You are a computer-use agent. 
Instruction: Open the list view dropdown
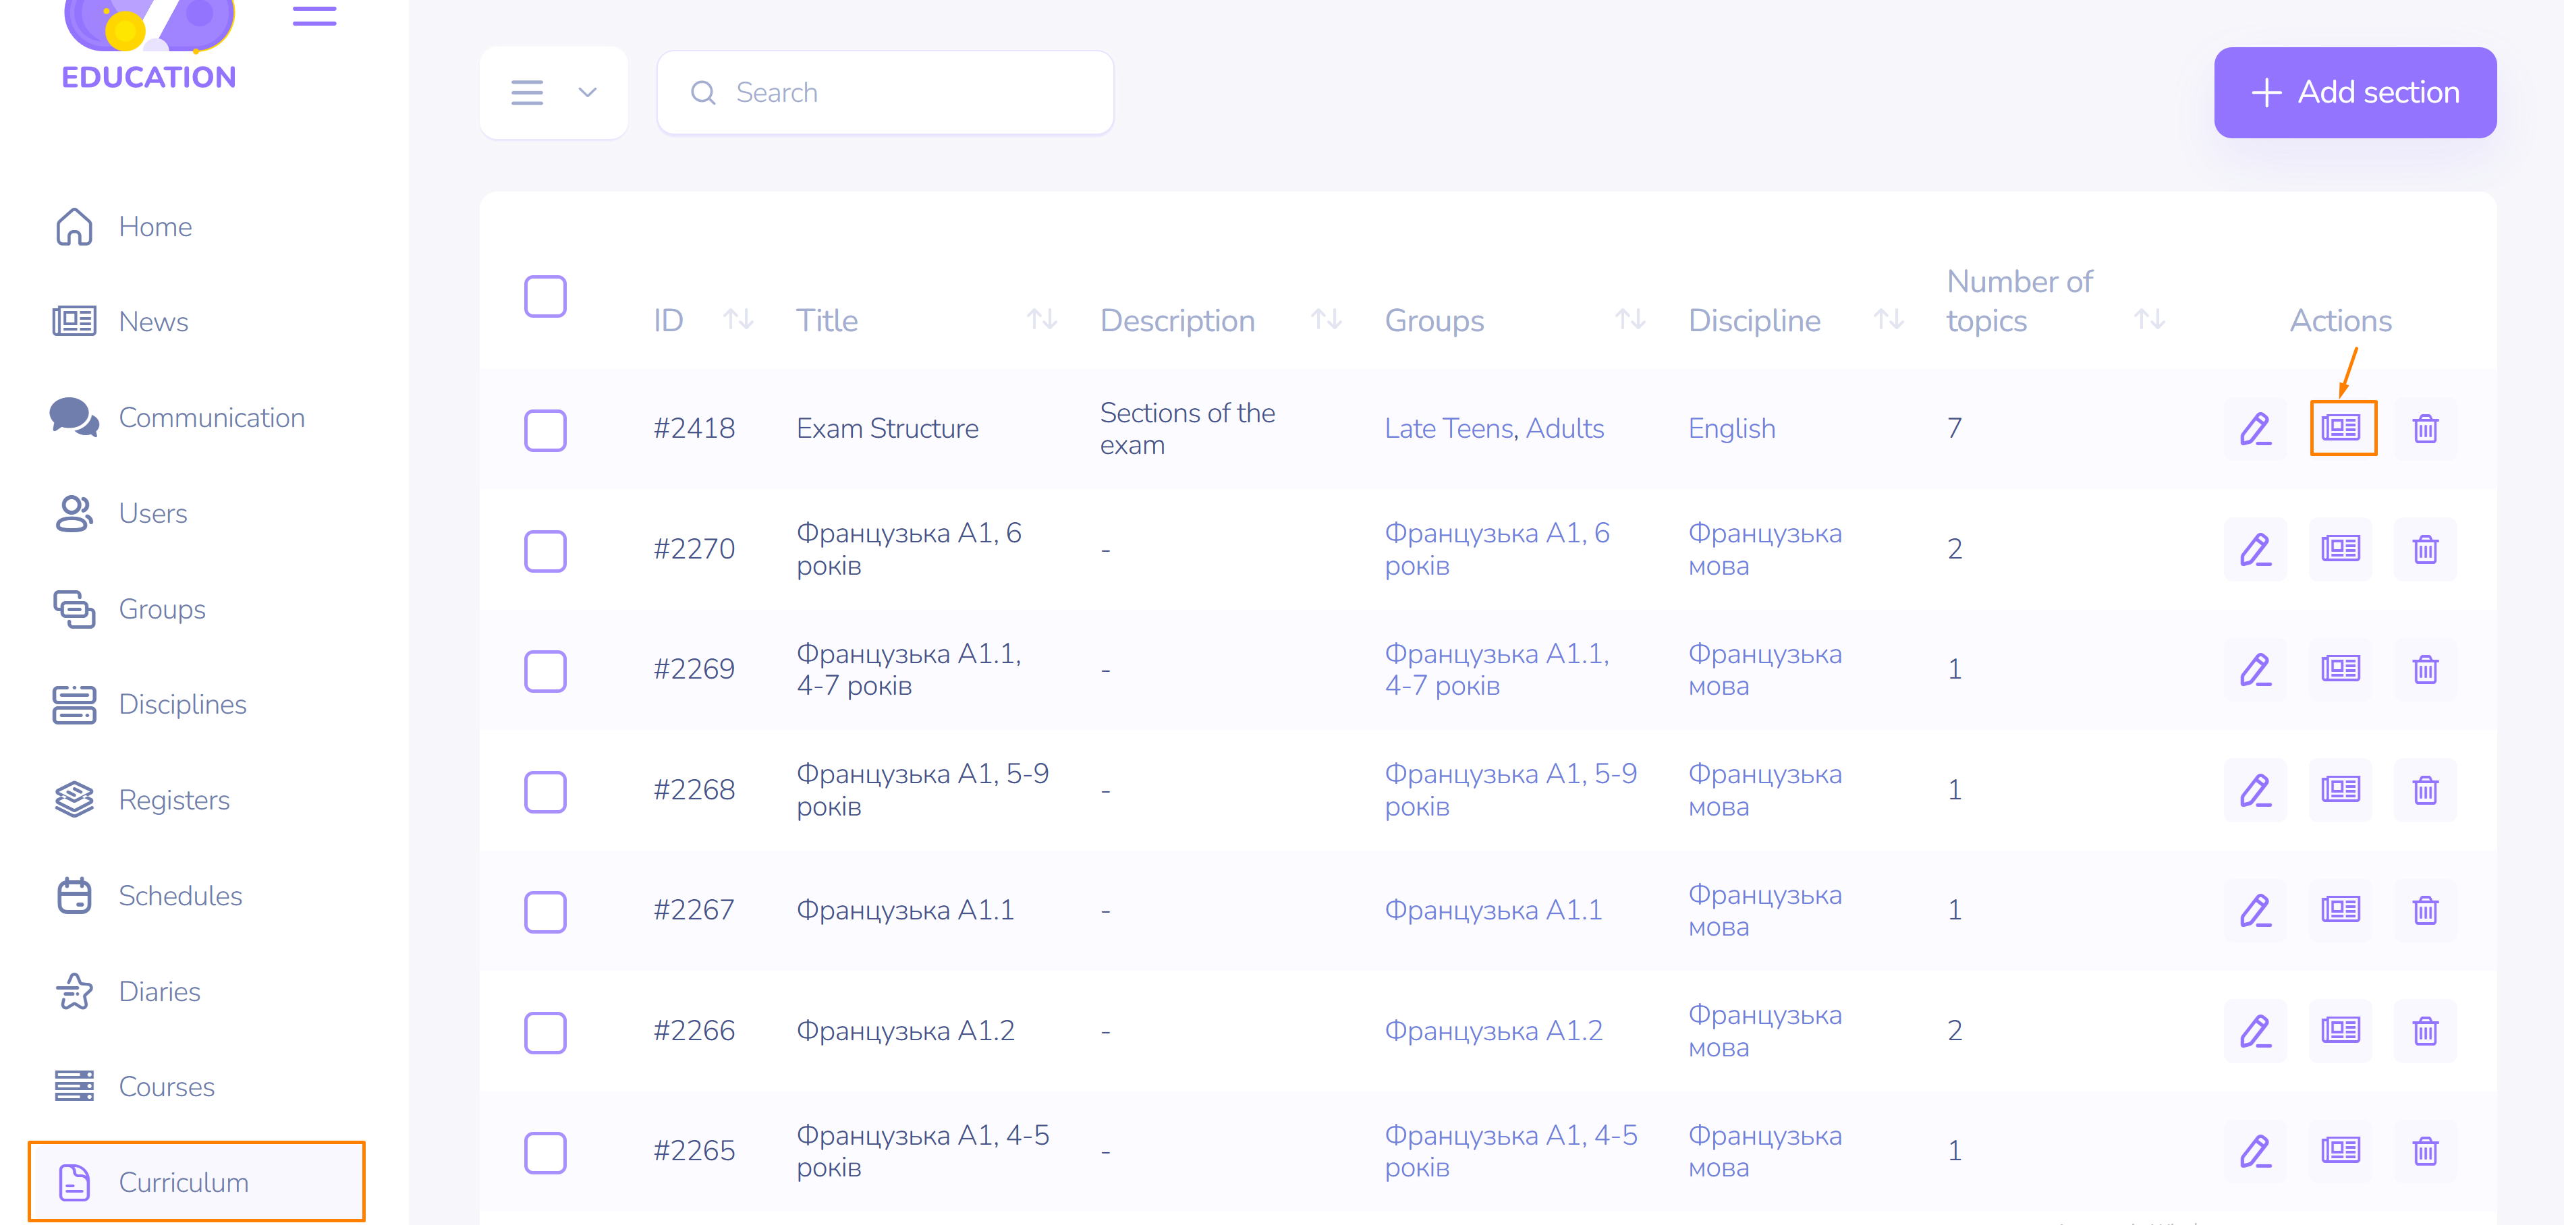pyautogui.click(x=553, y=92)
